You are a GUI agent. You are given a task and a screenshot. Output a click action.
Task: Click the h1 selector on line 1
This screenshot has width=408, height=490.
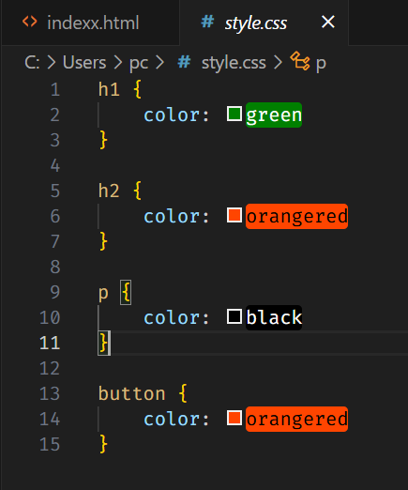pyautogui.click(x=109, y=89)
